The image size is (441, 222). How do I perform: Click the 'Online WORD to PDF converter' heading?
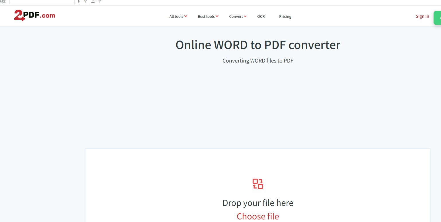pos(257,45)
